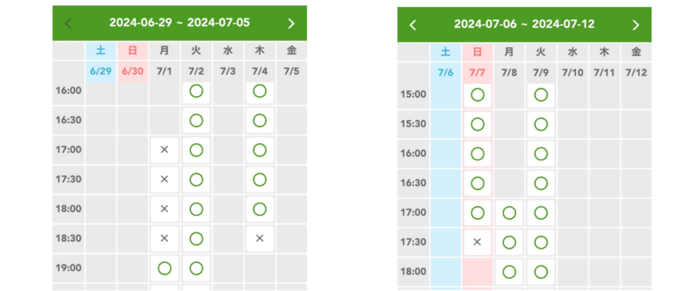
Task: Select the 18:00 slot on Tuesday 7/9
Action: click(541, 272)
